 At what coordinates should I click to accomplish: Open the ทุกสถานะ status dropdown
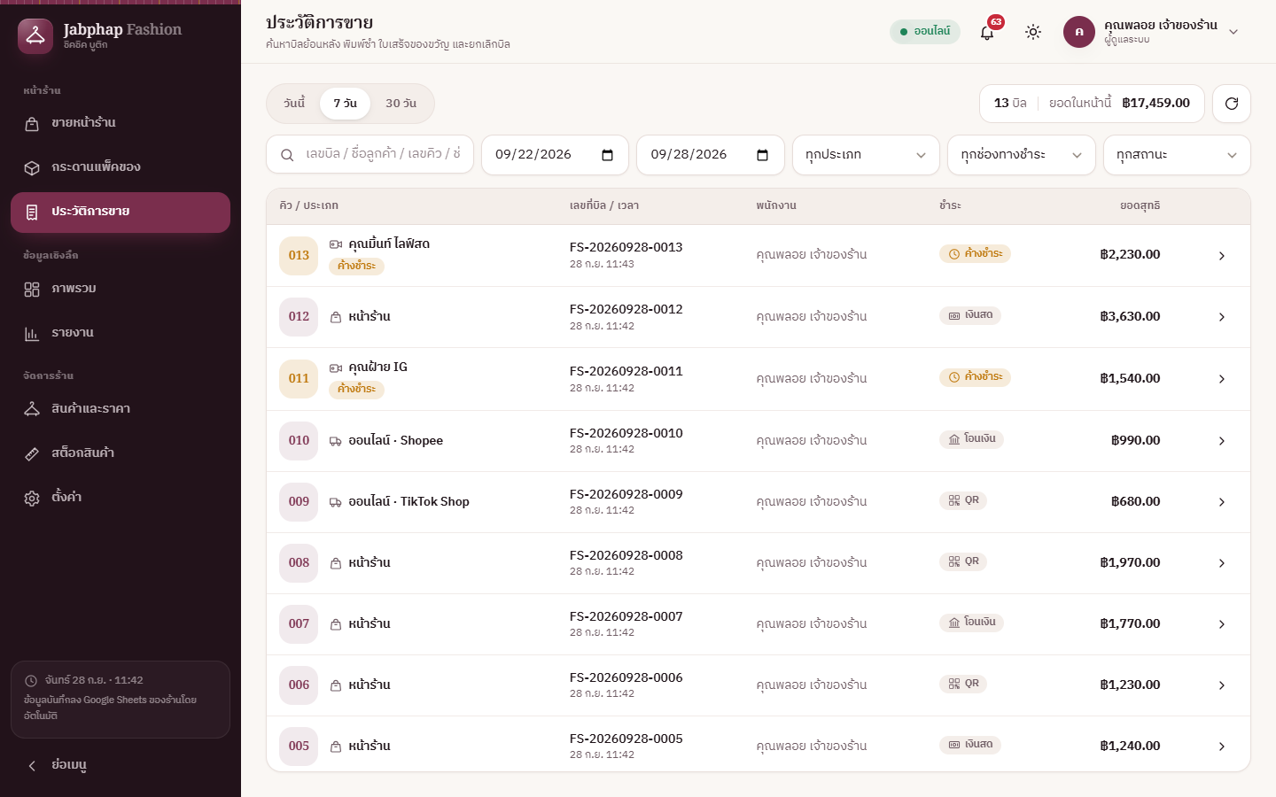click(1177, 155)
